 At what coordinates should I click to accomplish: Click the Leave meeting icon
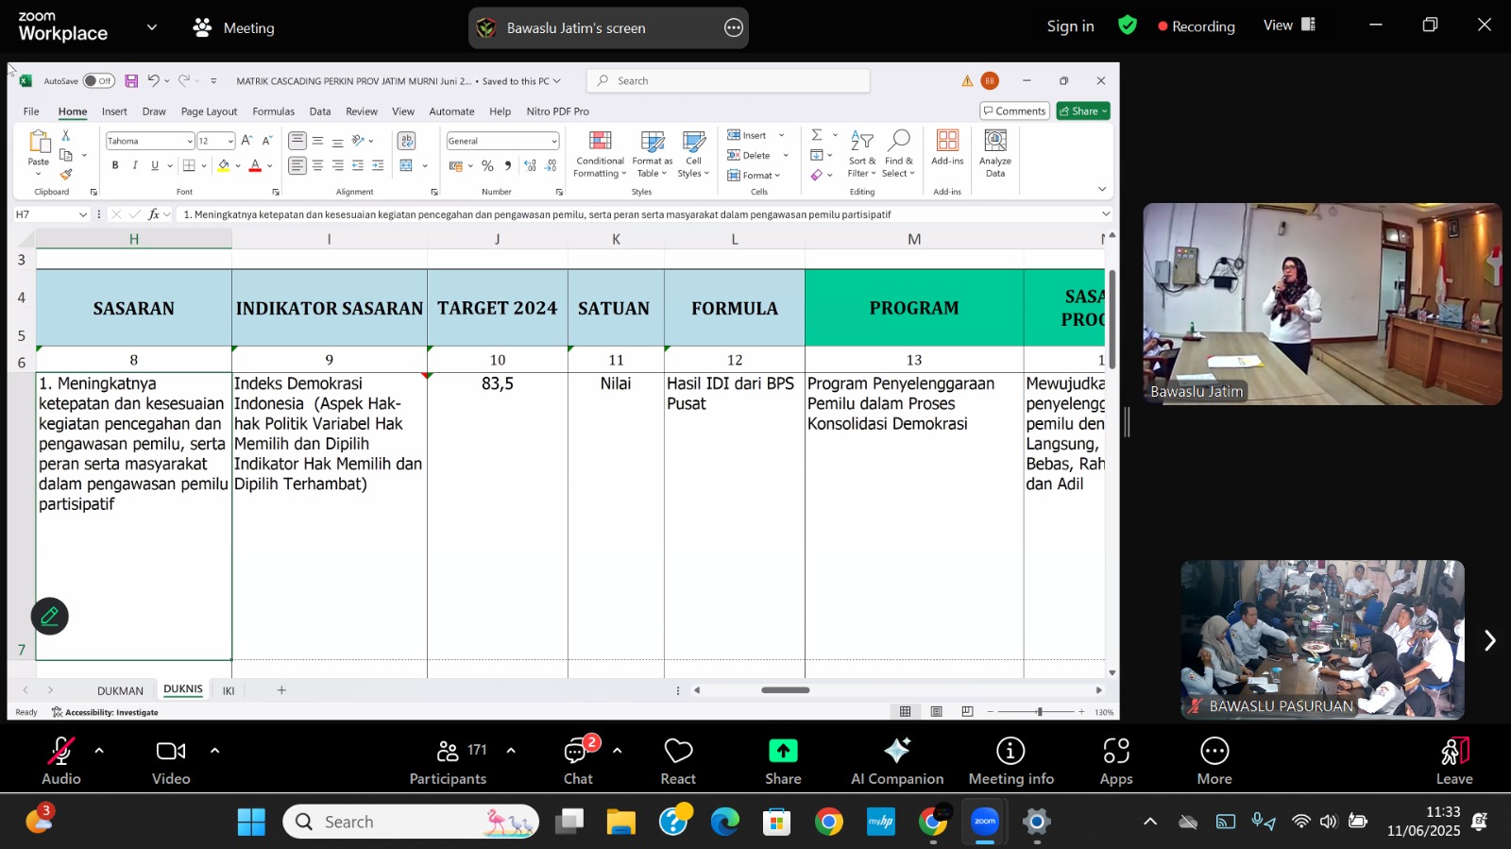pos(1453,752)
